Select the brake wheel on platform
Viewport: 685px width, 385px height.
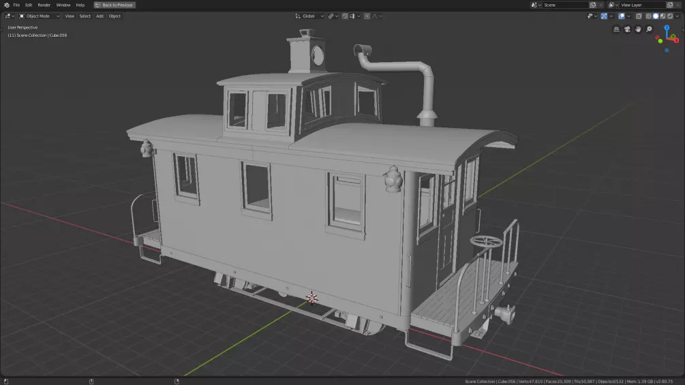pos(486,241)
